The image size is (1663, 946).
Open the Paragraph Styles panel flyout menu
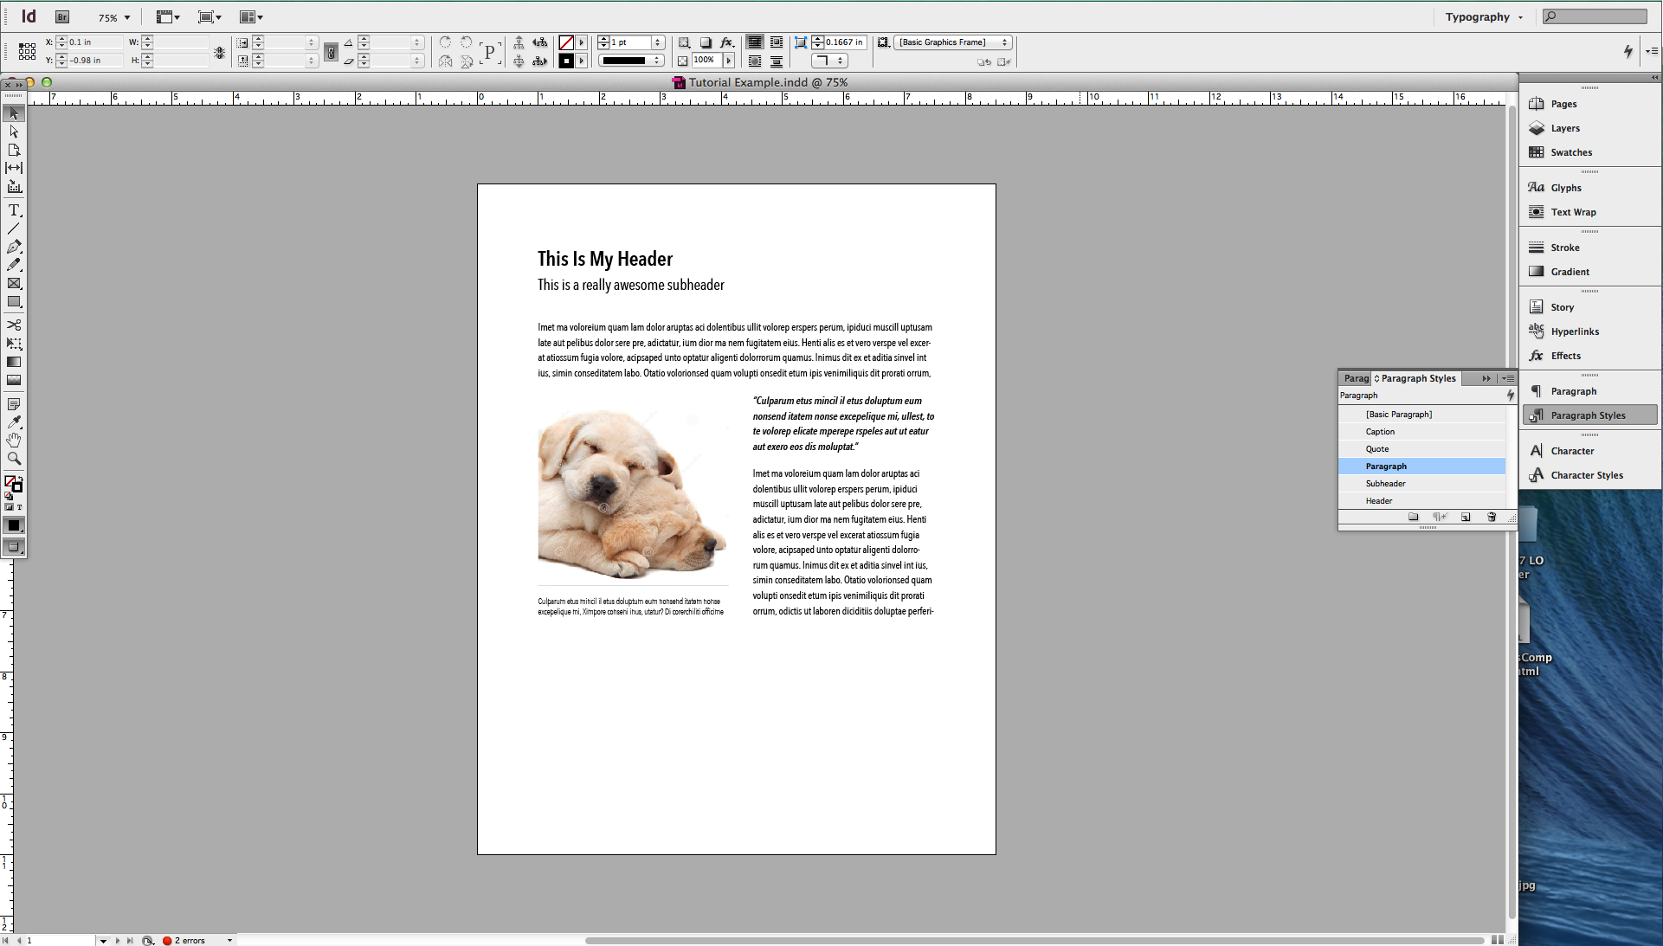click(1507, 379)
